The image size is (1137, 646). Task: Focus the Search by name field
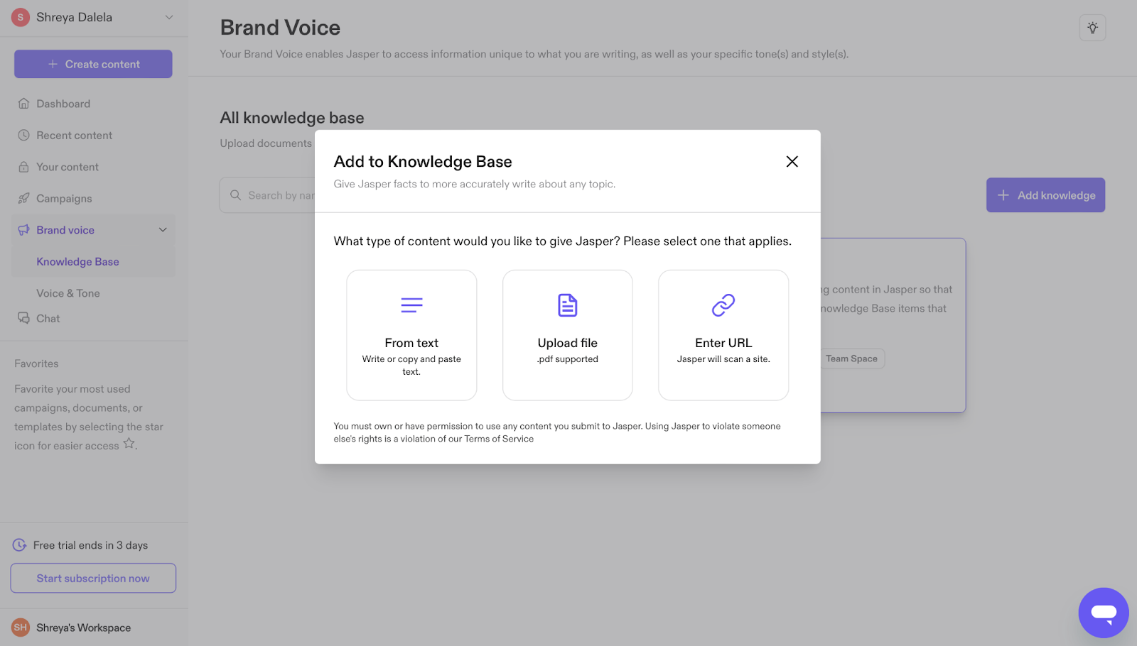click(x=267, y=195)
